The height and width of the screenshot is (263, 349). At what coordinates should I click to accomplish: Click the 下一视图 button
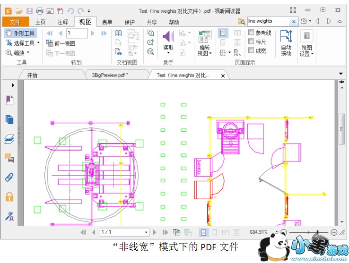61,53
